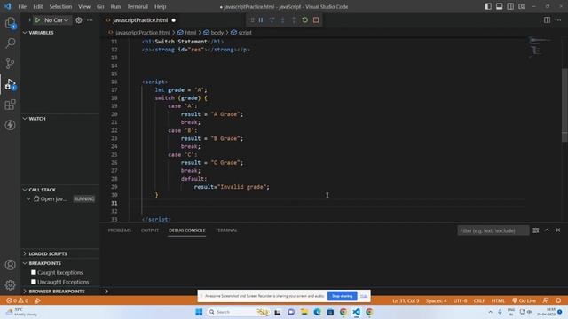The image size is (568, 319).
Task: Stop the debug session
Action: (316, 19)
